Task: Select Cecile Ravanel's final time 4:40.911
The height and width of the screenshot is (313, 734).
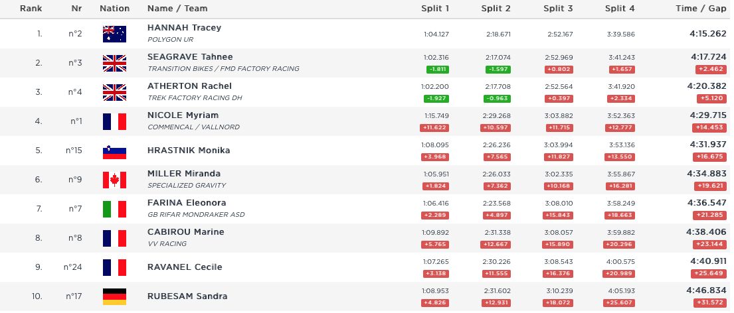Action: pyautogui.click(x=707, y=261)
